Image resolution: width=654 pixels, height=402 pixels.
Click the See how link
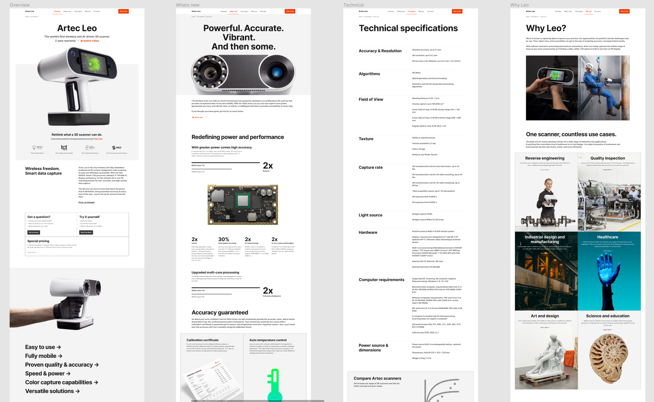pos(99,139)
